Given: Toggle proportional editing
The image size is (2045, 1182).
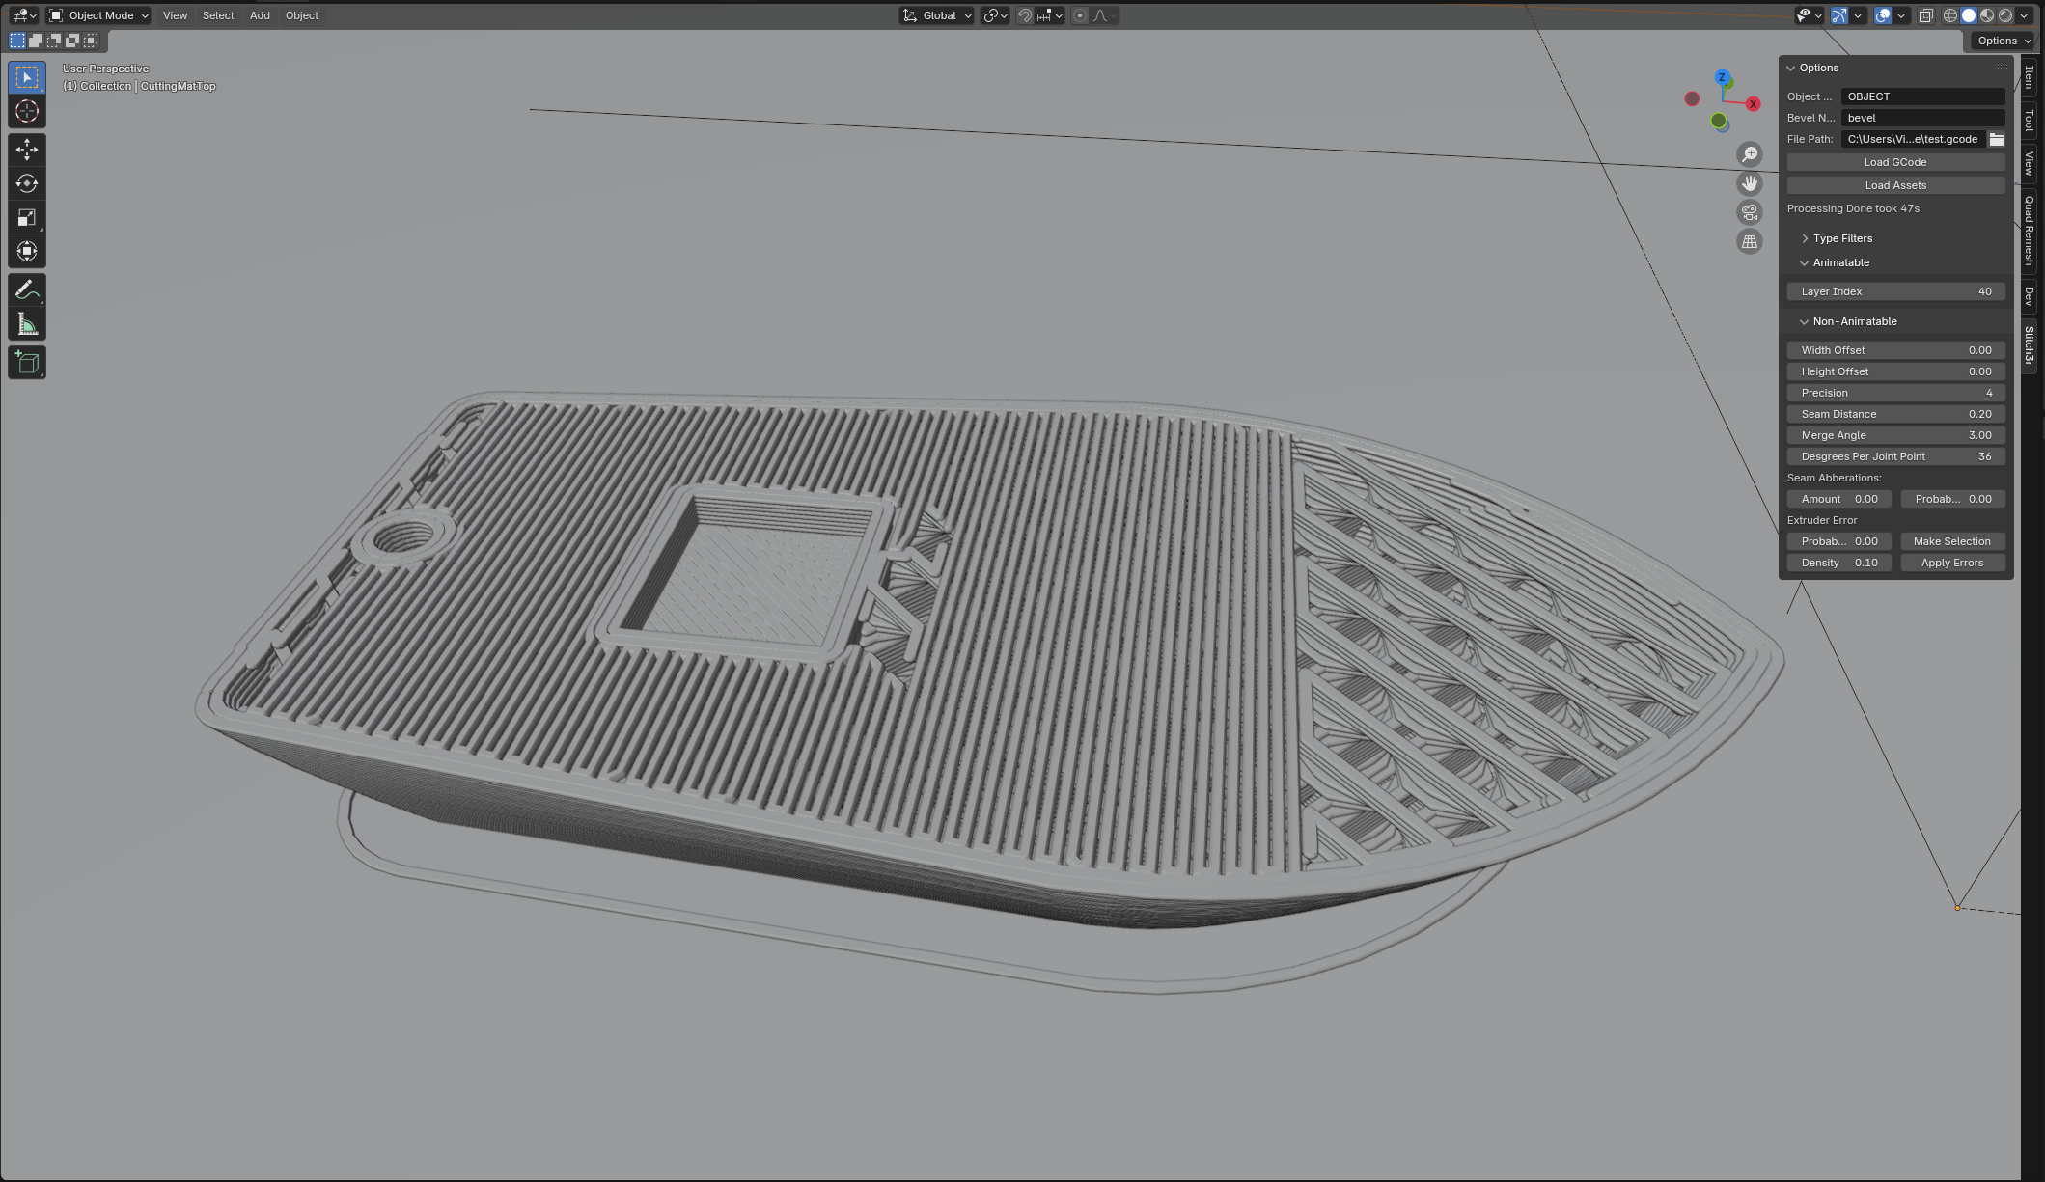Looking at the screenshot, I should point(1078,15).
